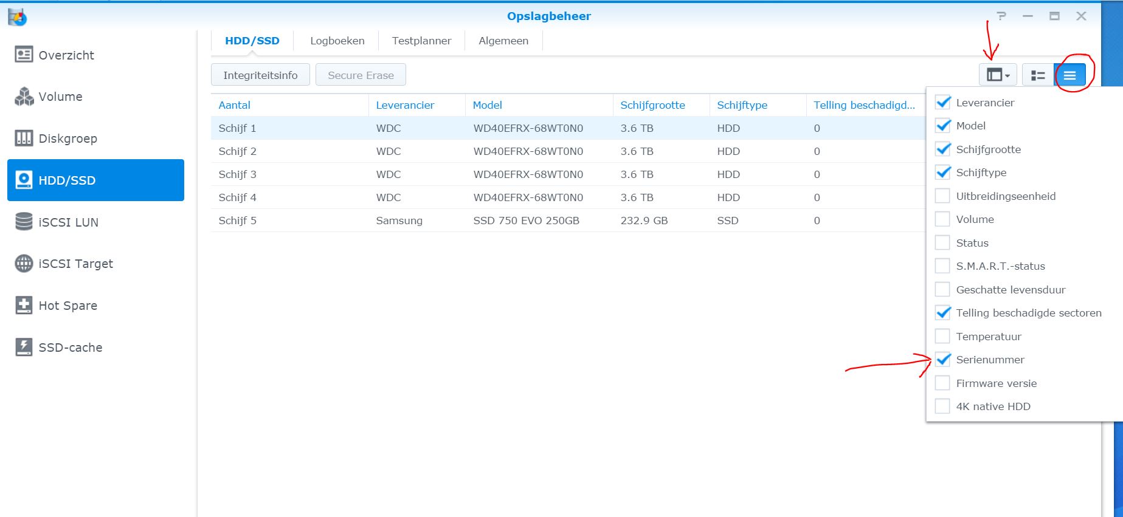Enable the S.M.A.R.T.-status column checkbox
Screen dimensions: 1123x517
tap(942, 266)
